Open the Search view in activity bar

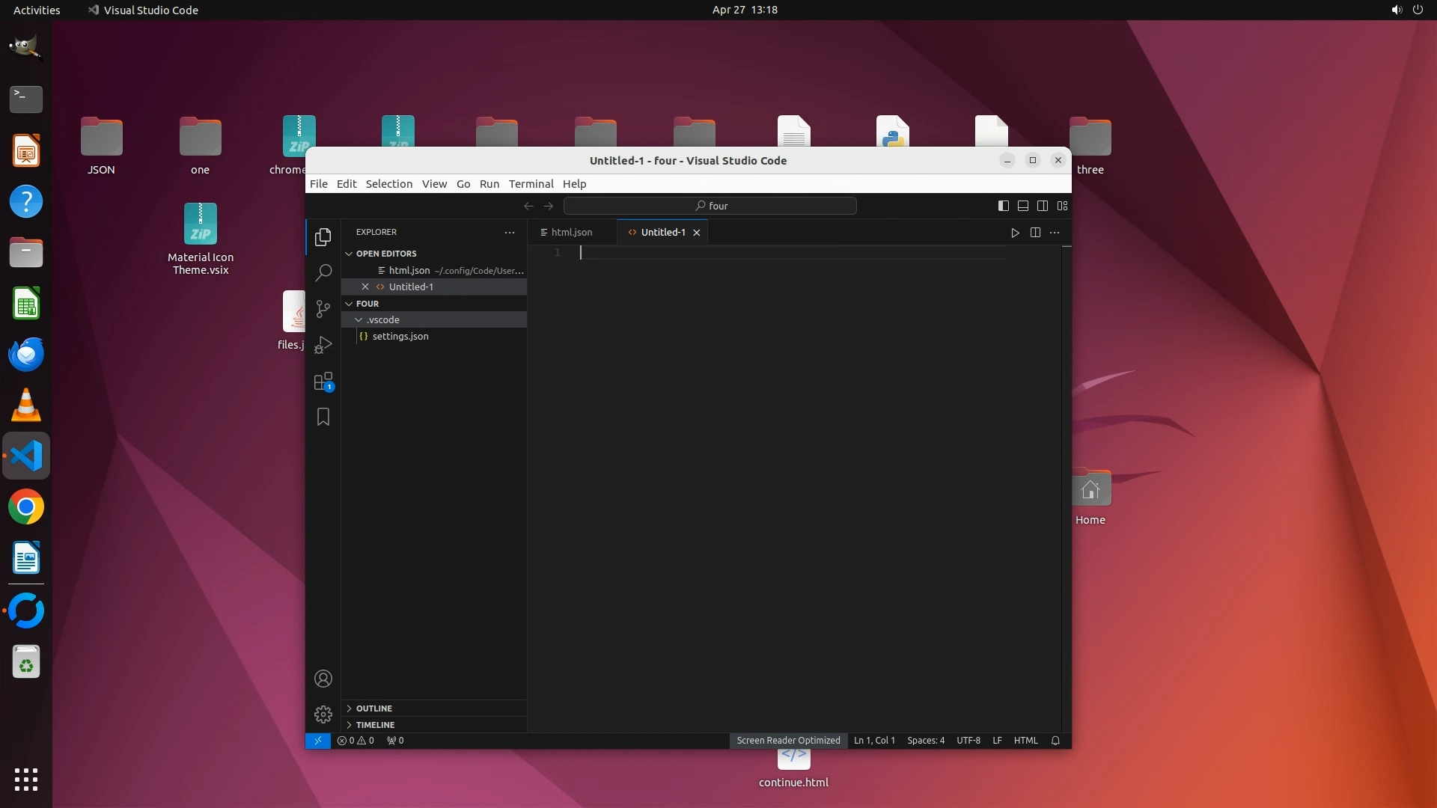[323, 272]
